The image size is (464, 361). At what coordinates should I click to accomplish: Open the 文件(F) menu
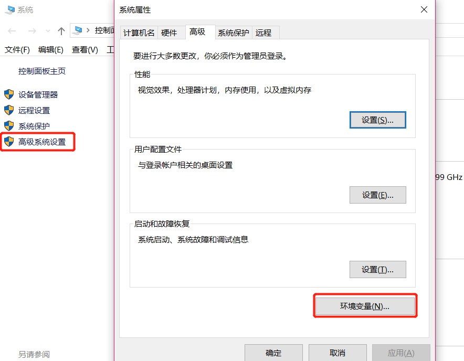pos(16,50)
